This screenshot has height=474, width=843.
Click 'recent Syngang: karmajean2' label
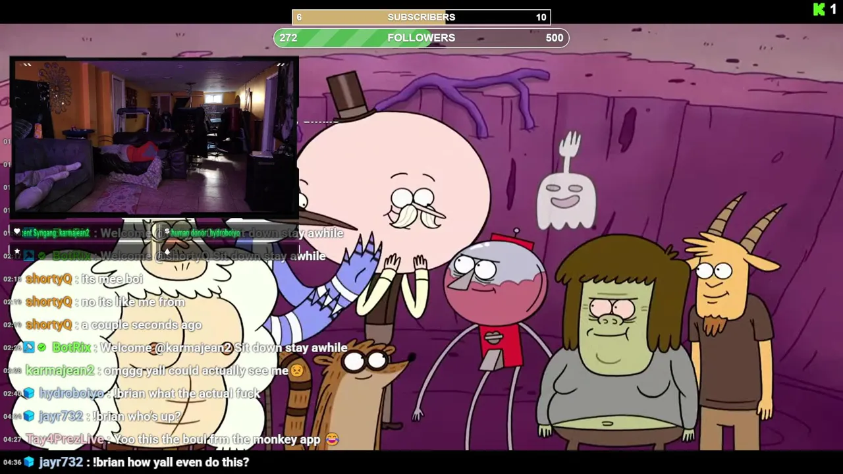click(57, 233)
